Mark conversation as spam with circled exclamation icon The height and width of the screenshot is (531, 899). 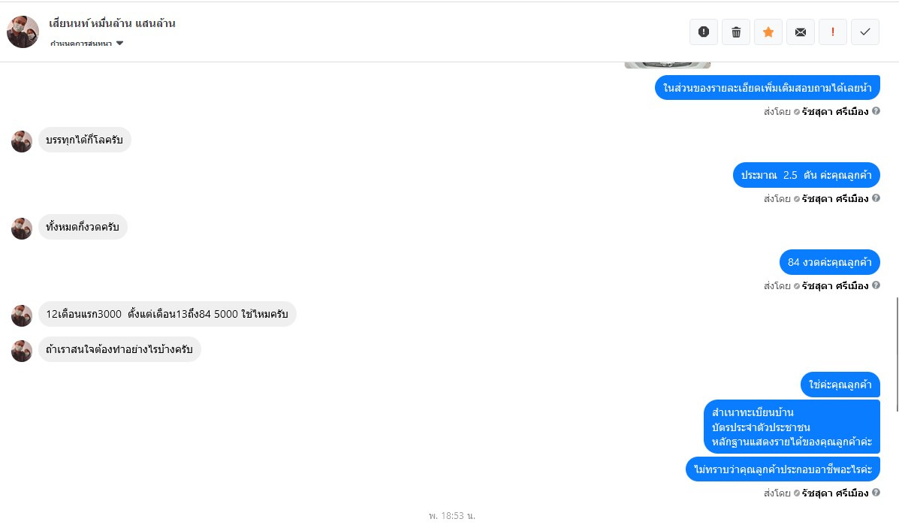pos(704,32)
